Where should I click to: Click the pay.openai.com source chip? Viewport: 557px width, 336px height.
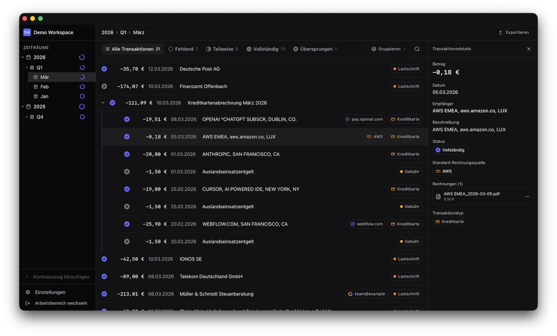point(364,119)
